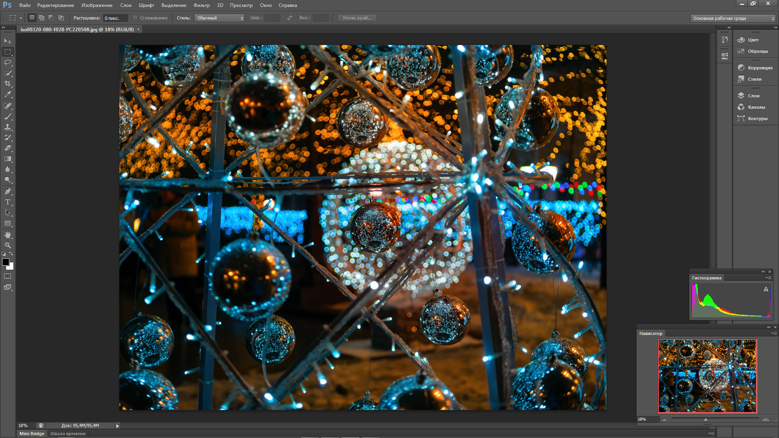Select the Hand tool
This screenshot has height=438, width=779.
8,235
